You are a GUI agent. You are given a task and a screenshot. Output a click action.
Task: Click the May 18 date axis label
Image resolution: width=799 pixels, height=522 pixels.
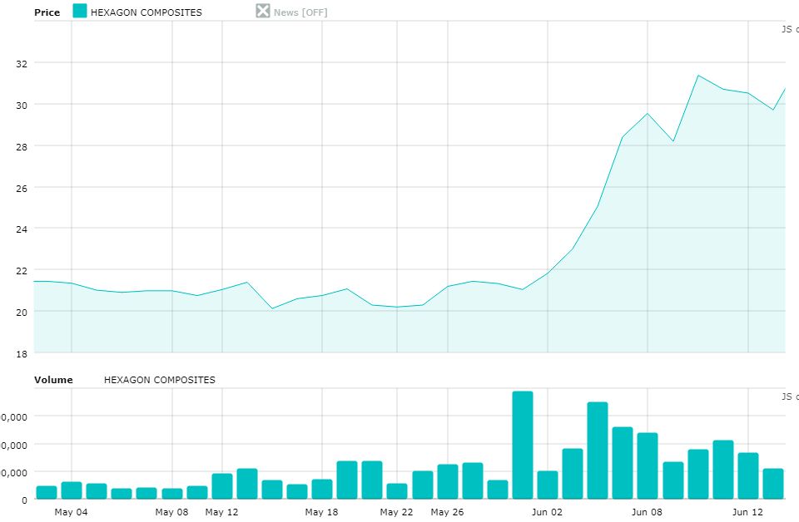(321, 512)
